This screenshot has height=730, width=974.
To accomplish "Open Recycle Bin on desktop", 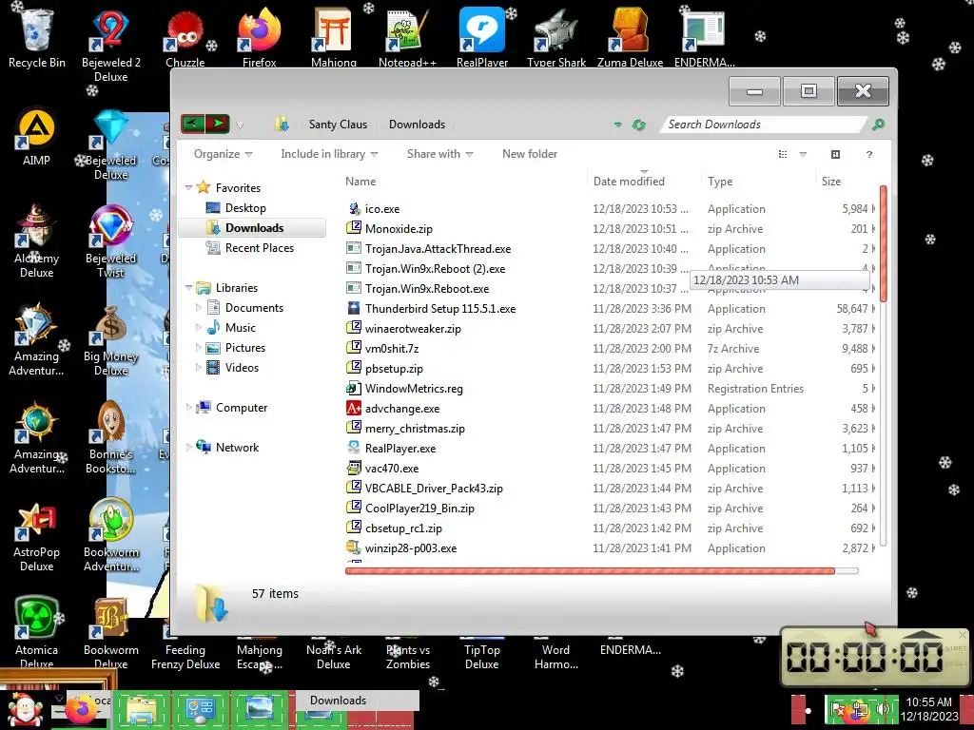I will tap(37, 37).
